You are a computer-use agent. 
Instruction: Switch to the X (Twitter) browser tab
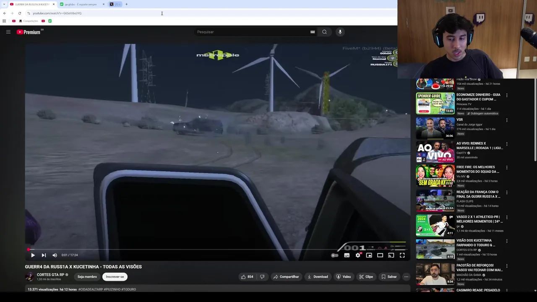click(115, 4)
